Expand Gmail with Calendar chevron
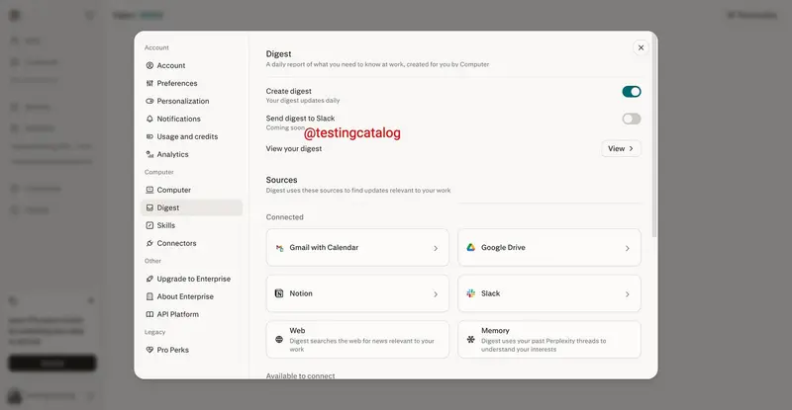Screen dimensions: 792x410 click(x=436, y=248)
